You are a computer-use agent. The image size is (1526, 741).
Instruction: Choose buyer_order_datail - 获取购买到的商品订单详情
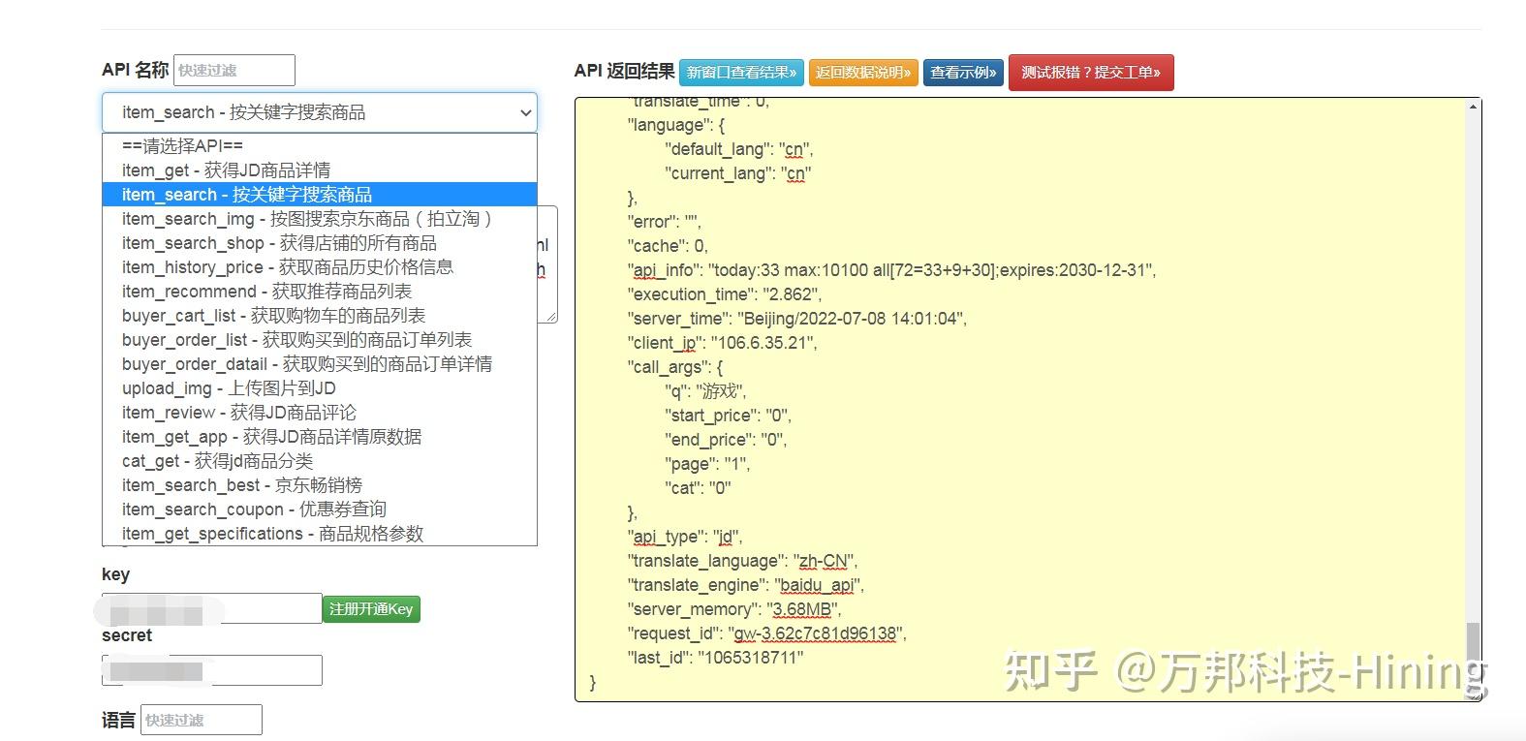tap(319, 364)
